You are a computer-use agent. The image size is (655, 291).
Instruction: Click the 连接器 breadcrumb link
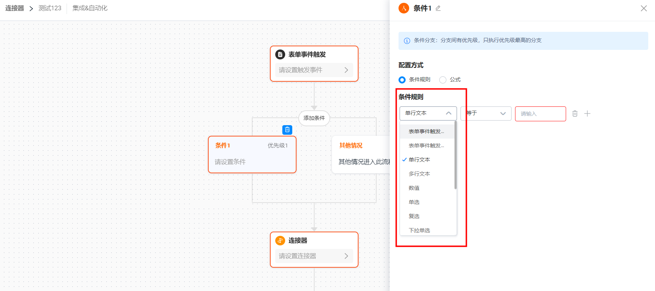pos(15,8)
